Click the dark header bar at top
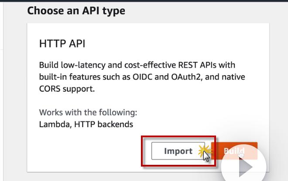The height and width of the screenshot is (181, 288). [144, 1]
